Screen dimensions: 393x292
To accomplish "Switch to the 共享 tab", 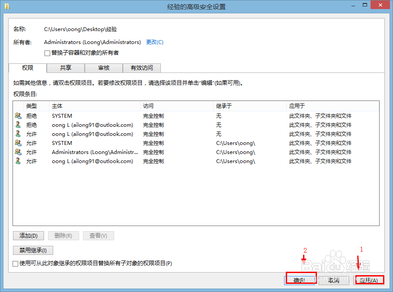I will tap(65, 68).
